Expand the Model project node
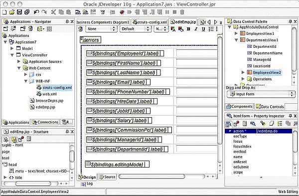Viewport: 299px width, 196px height. coord(12,48)
